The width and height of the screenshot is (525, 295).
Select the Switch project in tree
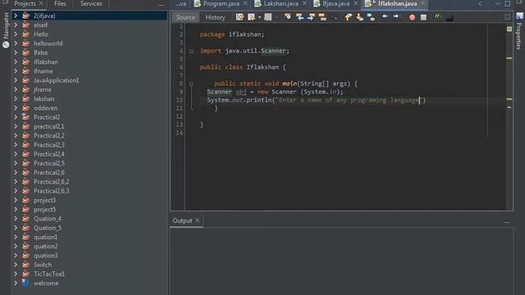click(x=43, y=265)
